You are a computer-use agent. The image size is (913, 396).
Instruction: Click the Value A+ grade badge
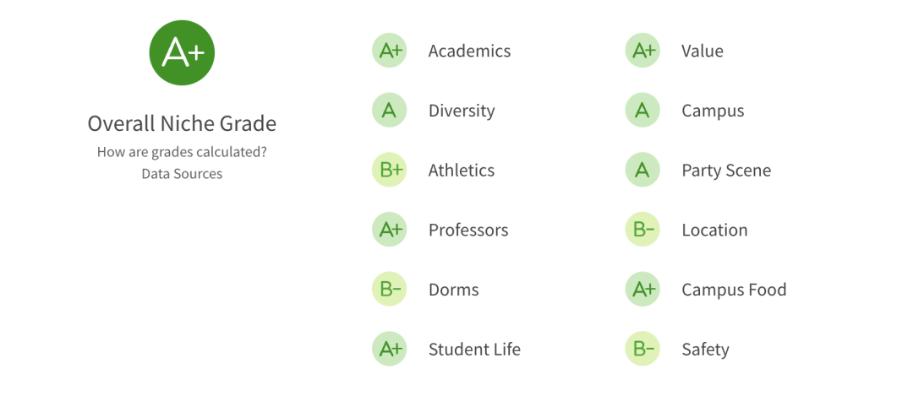(x=642, y=51)
